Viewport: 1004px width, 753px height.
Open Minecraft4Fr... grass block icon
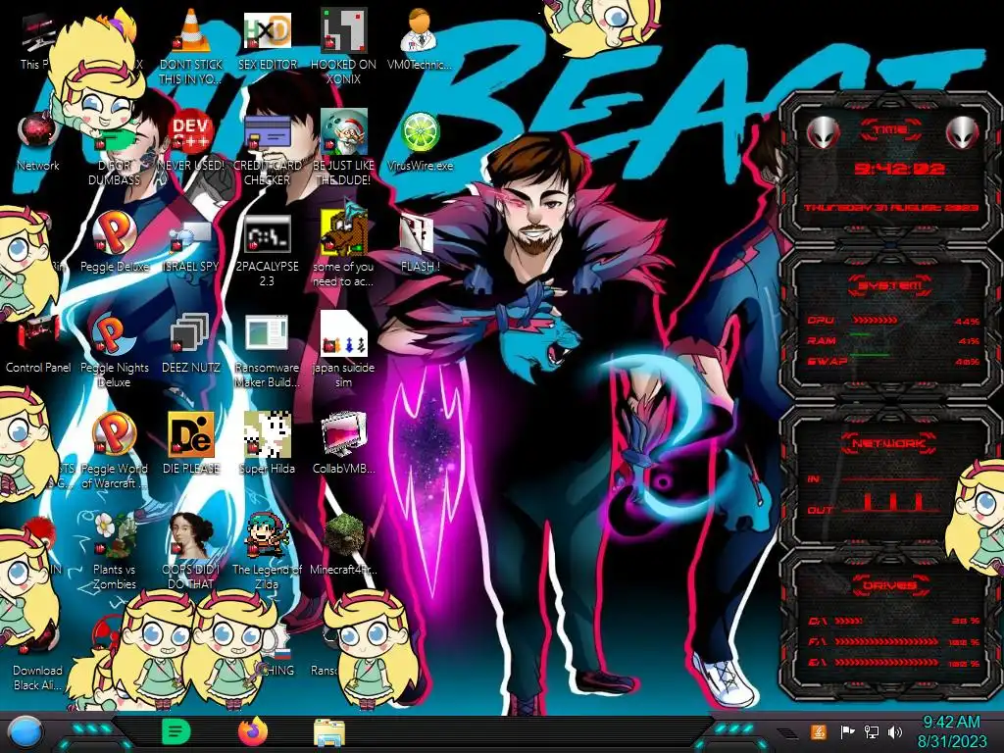tap(343, 535)
